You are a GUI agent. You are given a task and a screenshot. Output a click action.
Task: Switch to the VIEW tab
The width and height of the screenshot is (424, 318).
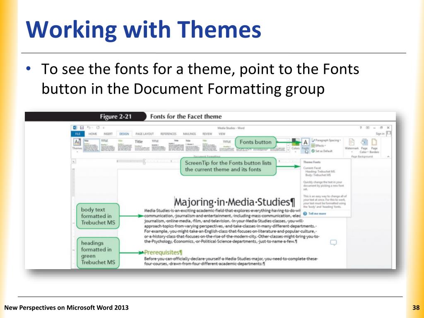[x=222, y=134]
